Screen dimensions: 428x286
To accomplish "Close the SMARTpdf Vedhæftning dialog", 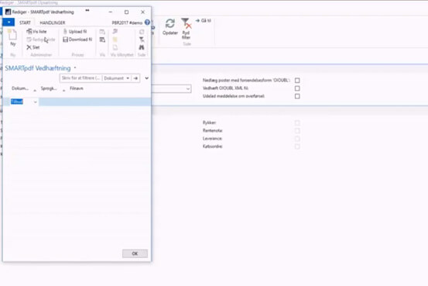I will [x=142, y=12].
